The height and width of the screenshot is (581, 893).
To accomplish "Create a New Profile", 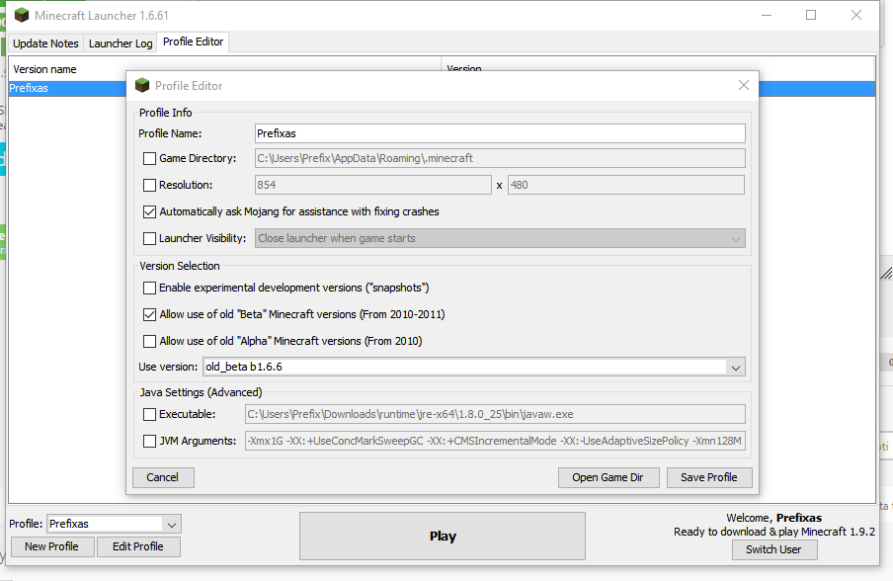I will pos(51,546).
